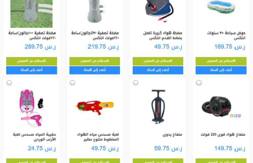The height and width of the screenshot is (163, 253).
Task: Open the red water gun product image
Action: click(95, 108)
